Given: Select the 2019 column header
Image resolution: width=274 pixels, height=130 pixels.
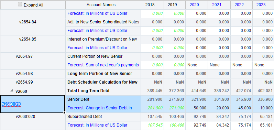Looking at the screenshot, I should coord(172,5).
